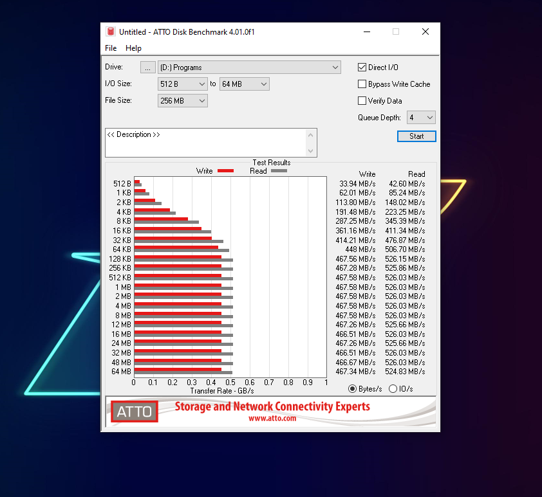
Task: Open the Help menu
Action: [133, 48]
